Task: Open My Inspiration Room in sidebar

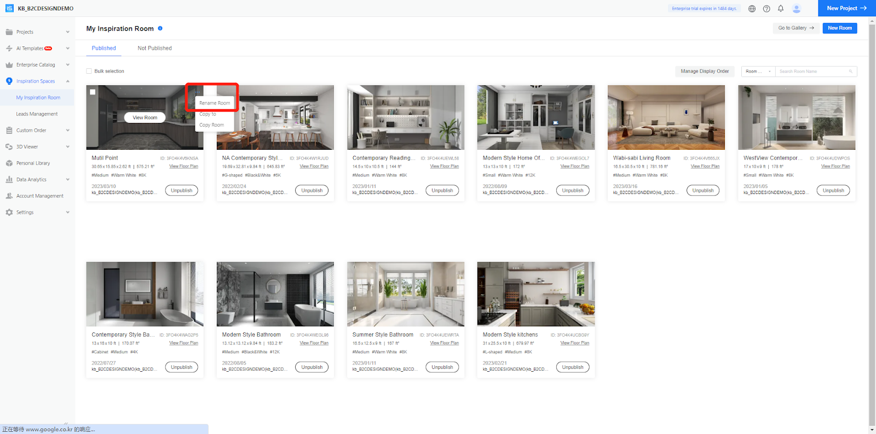Action: point(38,98)
